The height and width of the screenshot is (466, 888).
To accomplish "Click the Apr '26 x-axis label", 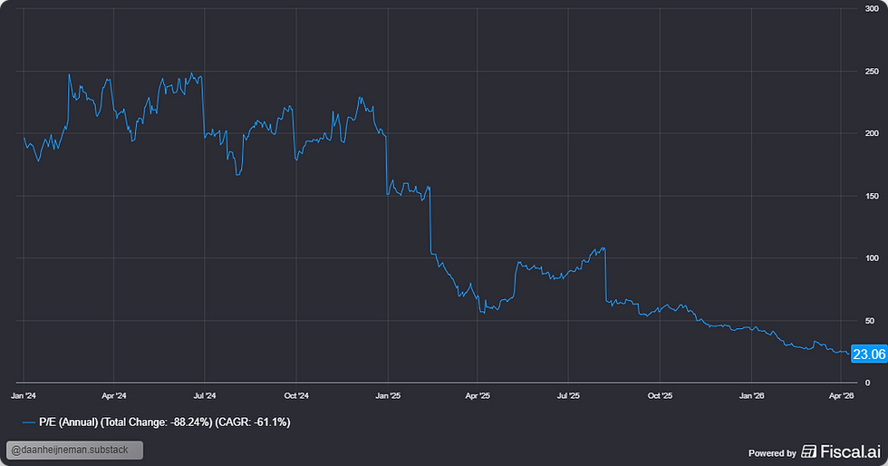I will click(841, 395).
